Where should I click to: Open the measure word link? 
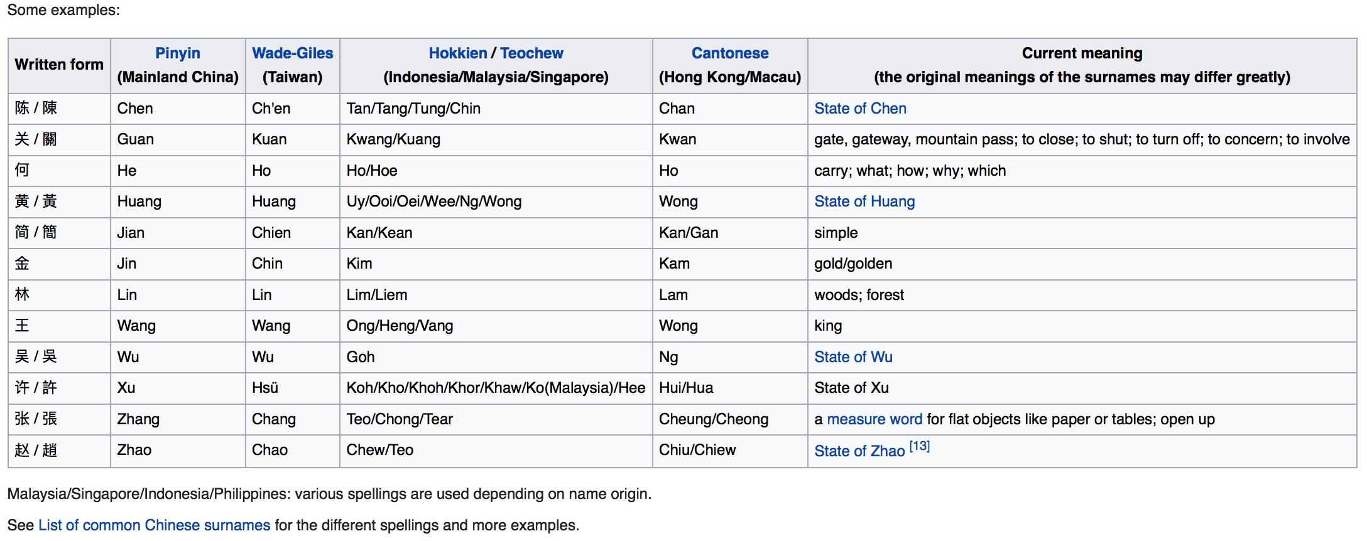(874, 419)
